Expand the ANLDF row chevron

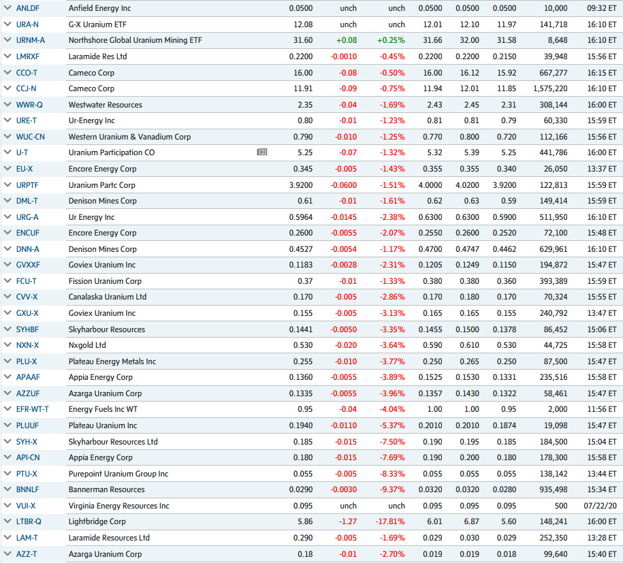(7, 8)
